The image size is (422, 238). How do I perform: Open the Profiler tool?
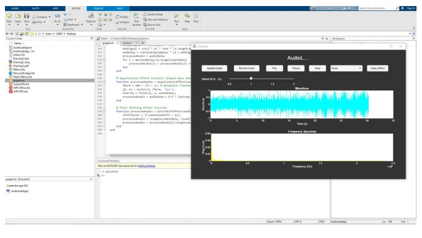(x=122, y=17)
